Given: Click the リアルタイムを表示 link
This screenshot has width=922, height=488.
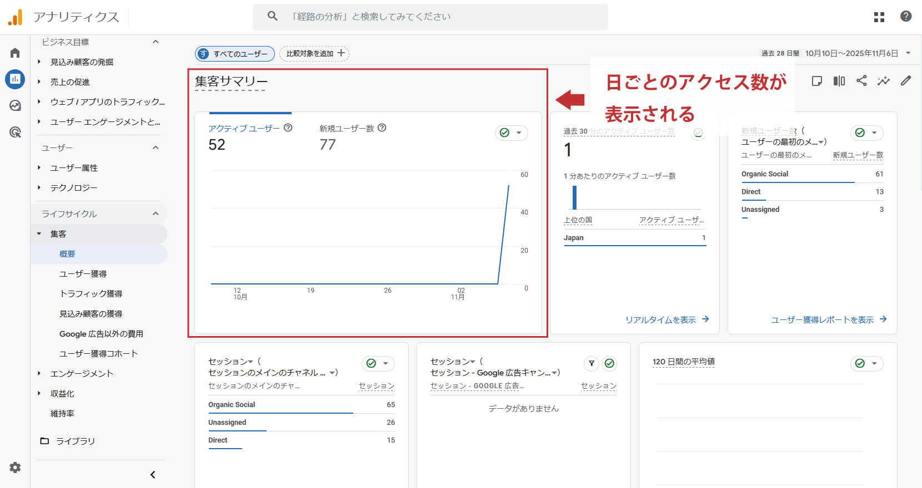Looking at the screenshot, I should tap(667, 319).
